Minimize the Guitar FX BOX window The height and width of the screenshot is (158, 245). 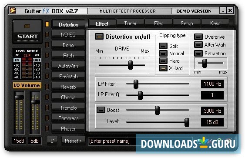[x=223, y=10]
